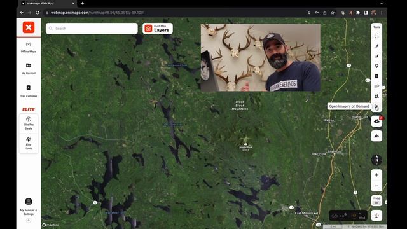Open a new browser tab

(82, 3)
